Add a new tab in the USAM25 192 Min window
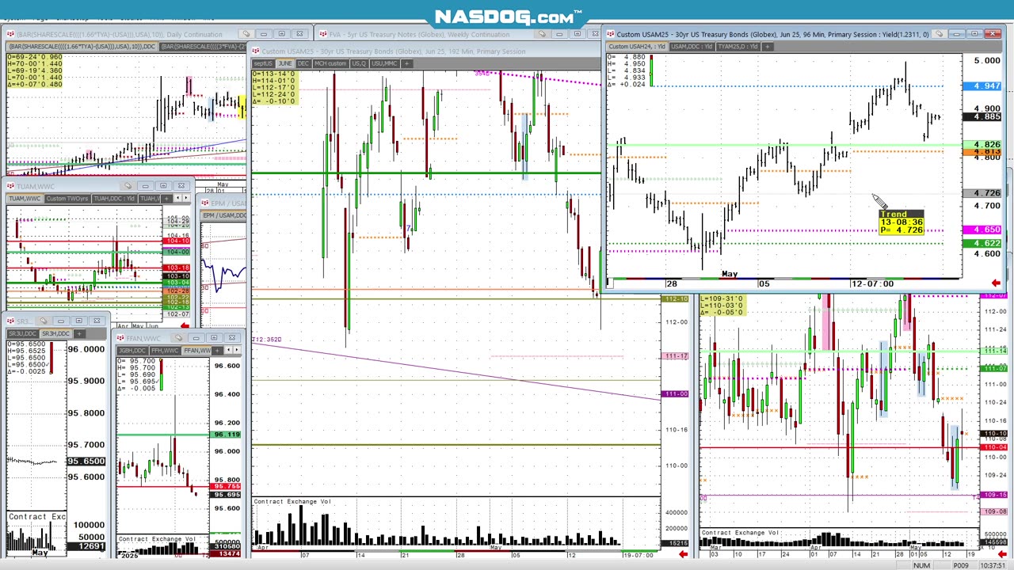The width and height of the screenshot is (1014, 570). click(406, 63)
